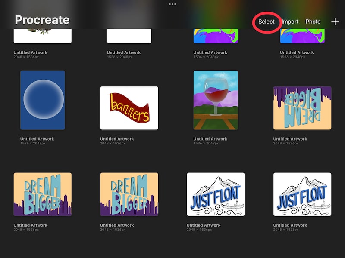The height and width of the screenshot is (258, 345).
Task: Tap the Untitled Artwork title under the wine glass
Action: pyautogui.click(x=210, y=139)
